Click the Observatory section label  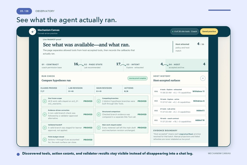coord(45,11)
